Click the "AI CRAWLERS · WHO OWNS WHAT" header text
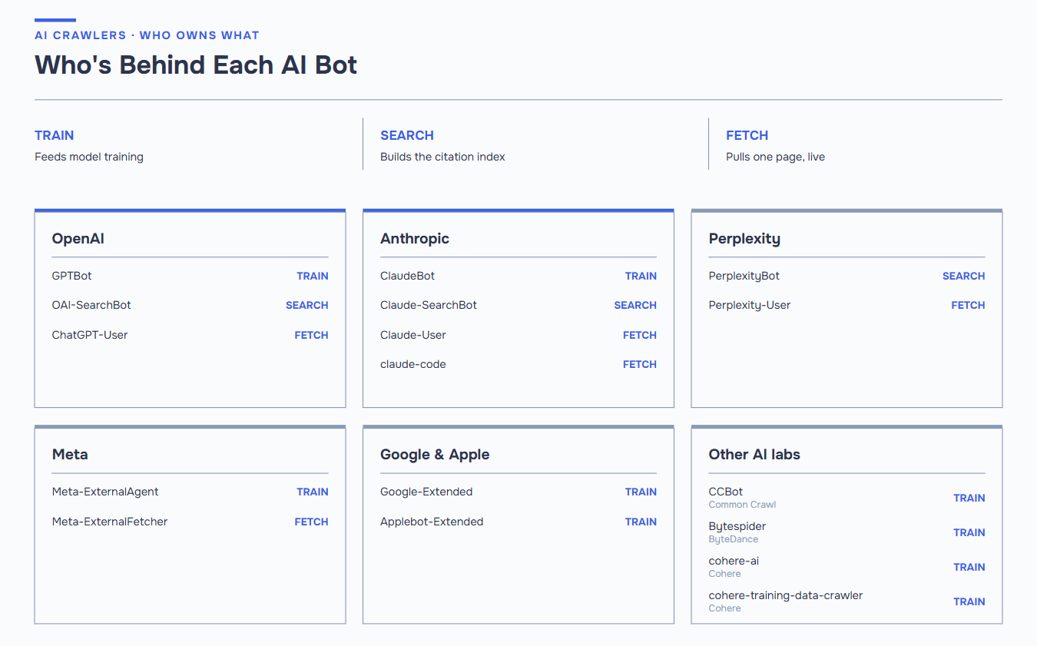This screenshot has height=646, width=1037. coord(147,35)
